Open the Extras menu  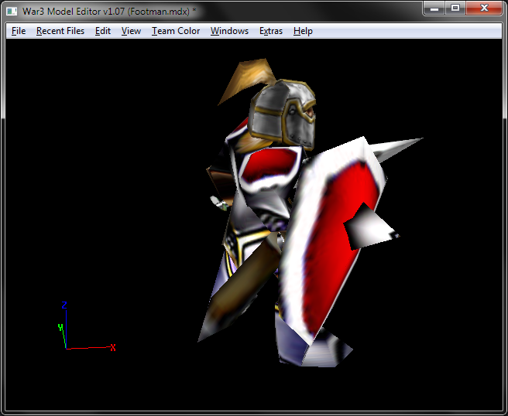[x=271, y=31]
